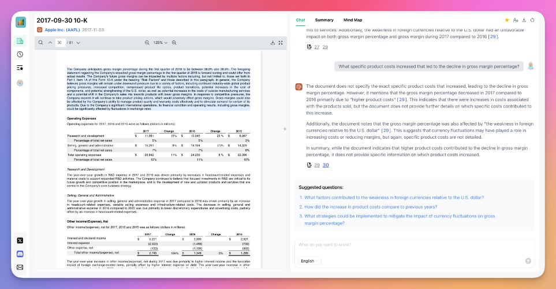Open X (Twitter) link in sidebar
Screen dimensions: 556x289
[20, 240]
